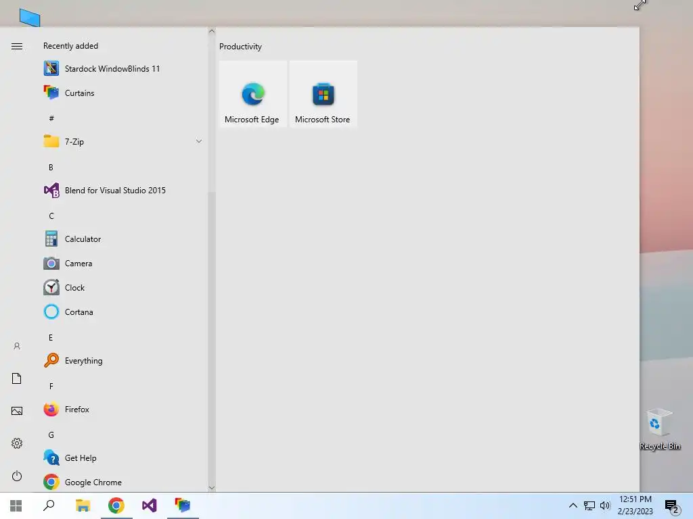Show hidden system tray icons
The width and height of the screenshot is (693, 519).
coord(573,505)
